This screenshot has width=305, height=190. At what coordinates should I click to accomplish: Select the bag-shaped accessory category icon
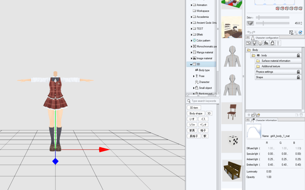272,43
